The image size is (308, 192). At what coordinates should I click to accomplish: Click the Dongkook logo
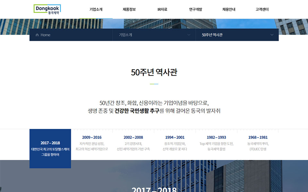point(47,9)
